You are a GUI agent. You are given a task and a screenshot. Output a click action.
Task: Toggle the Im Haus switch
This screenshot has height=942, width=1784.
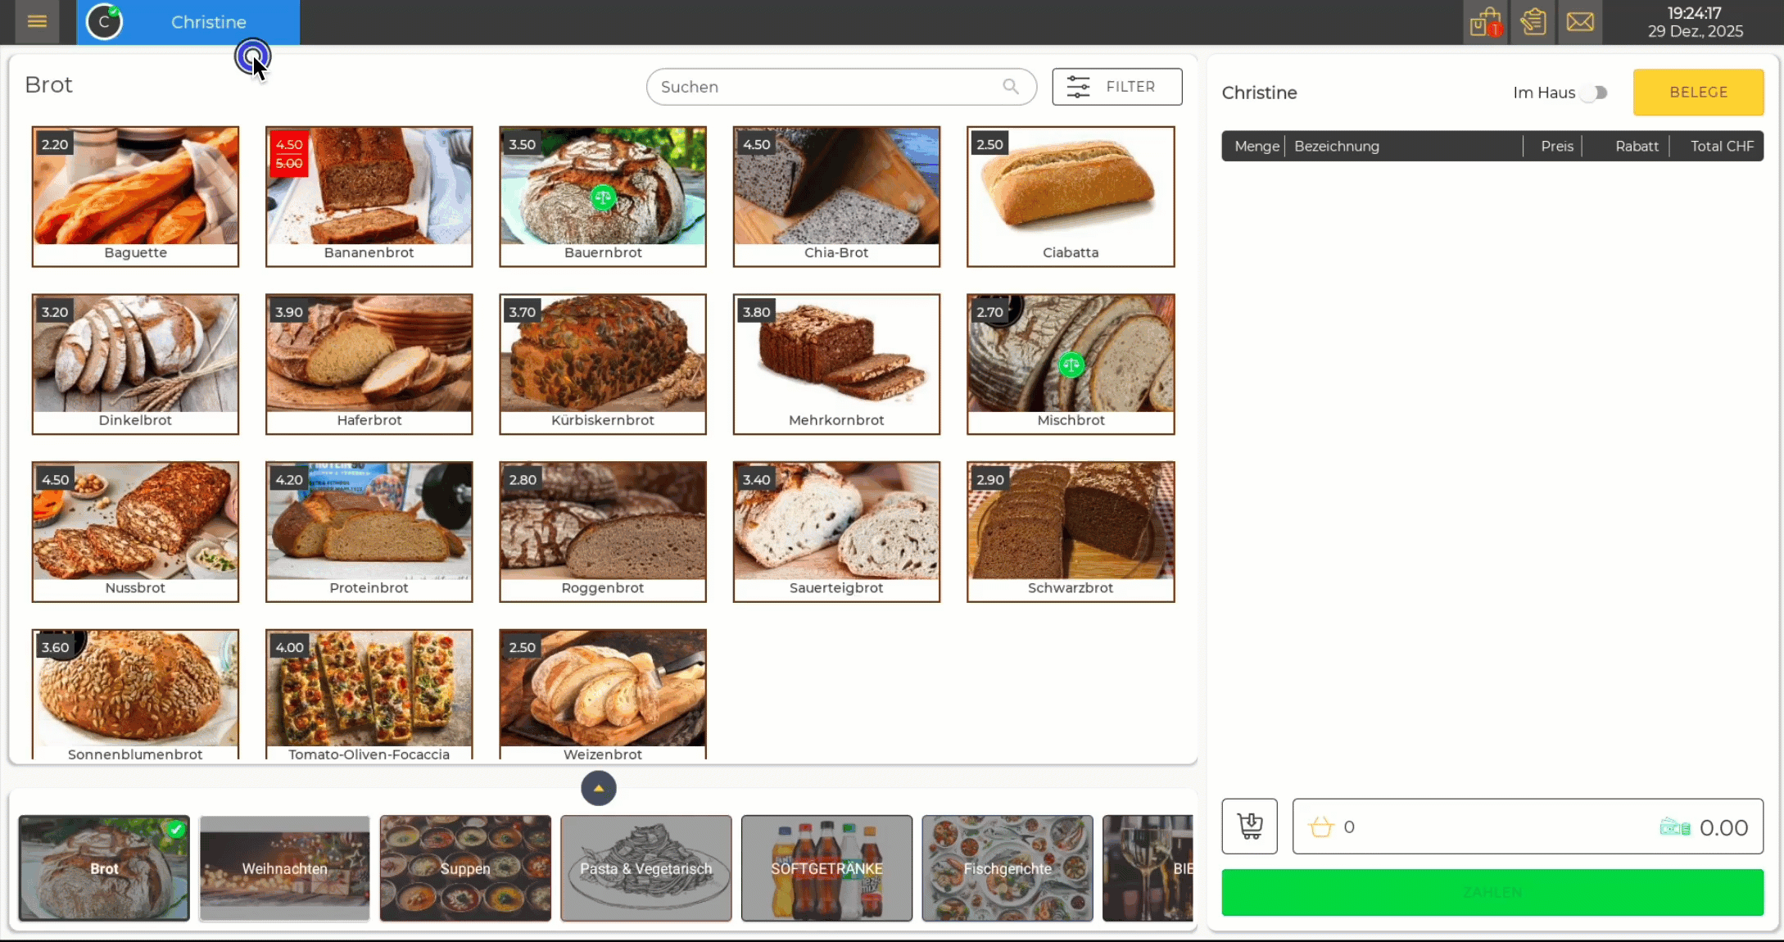1594,93
